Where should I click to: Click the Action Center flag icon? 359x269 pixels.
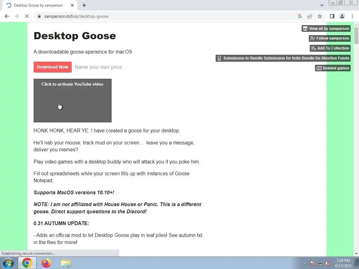click(313, 263)
